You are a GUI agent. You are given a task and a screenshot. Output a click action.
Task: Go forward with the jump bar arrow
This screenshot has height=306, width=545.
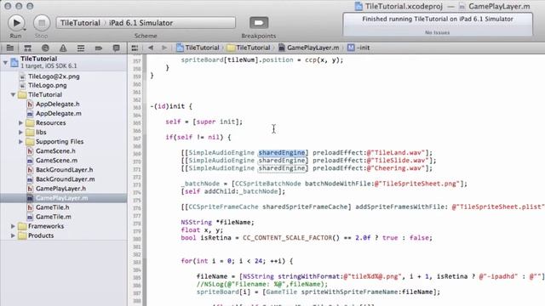click(164, 48)
